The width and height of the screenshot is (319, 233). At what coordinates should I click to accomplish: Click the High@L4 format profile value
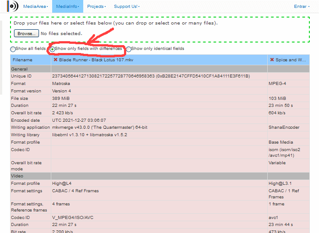62,184
